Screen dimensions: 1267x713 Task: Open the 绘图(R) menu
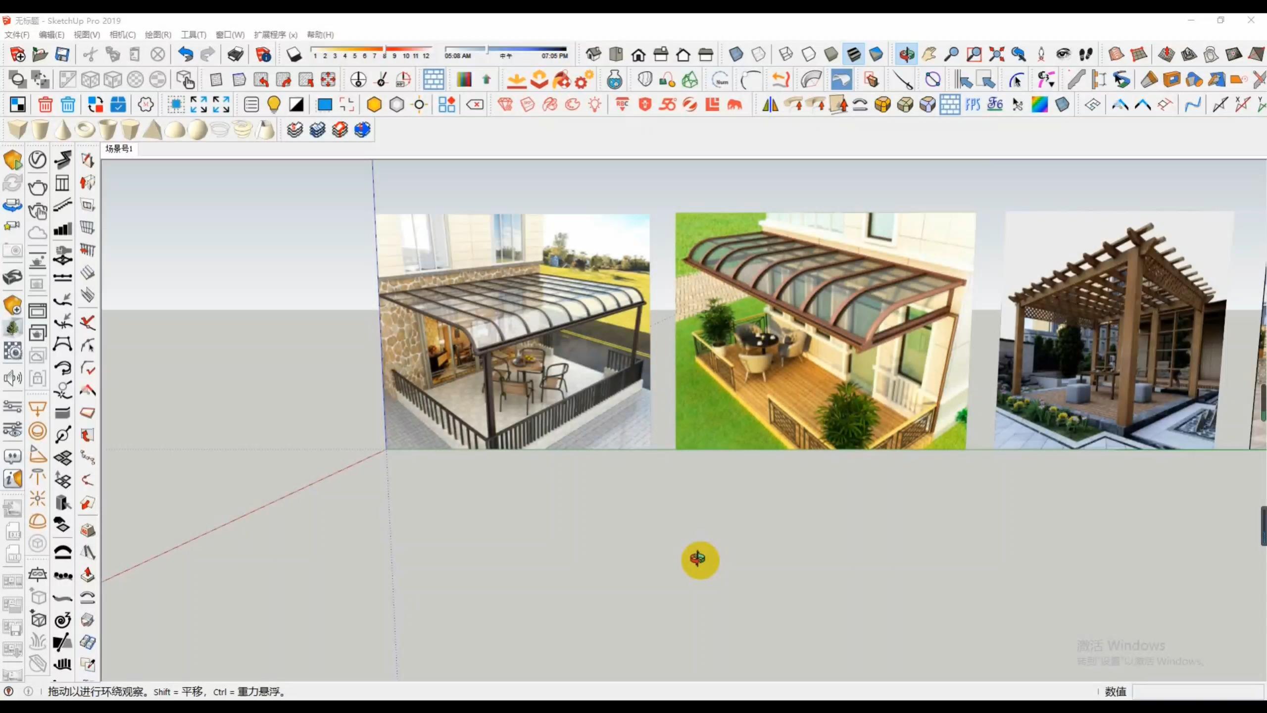[x=158, y=35]
